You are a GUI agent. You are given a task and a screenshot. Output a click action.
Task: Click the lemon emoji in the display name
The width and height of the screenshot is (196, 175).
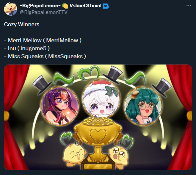[65, 6]
